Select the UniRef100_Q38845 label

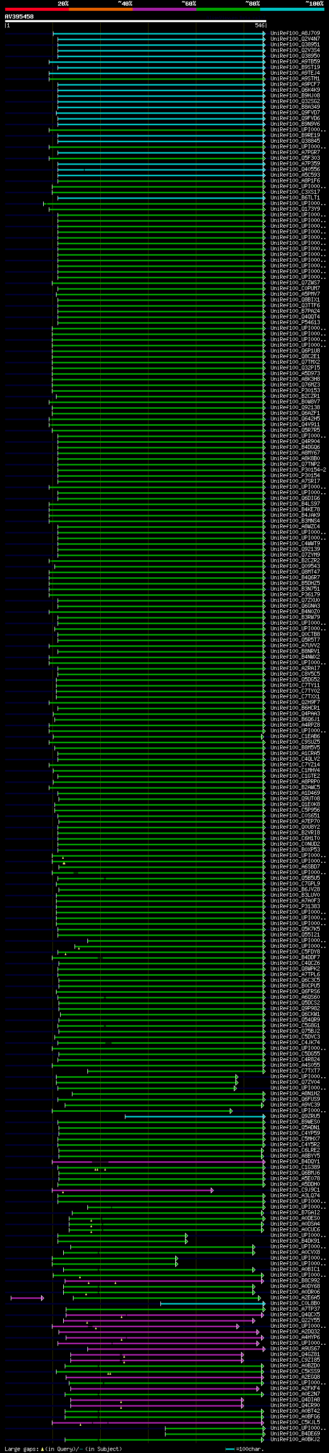coord(295,141)
